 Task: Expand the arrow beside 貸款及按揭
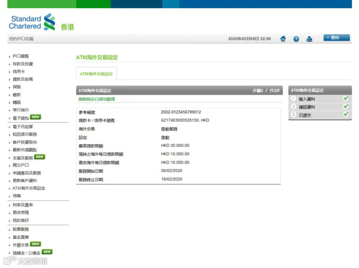click(x=9, y=80)
